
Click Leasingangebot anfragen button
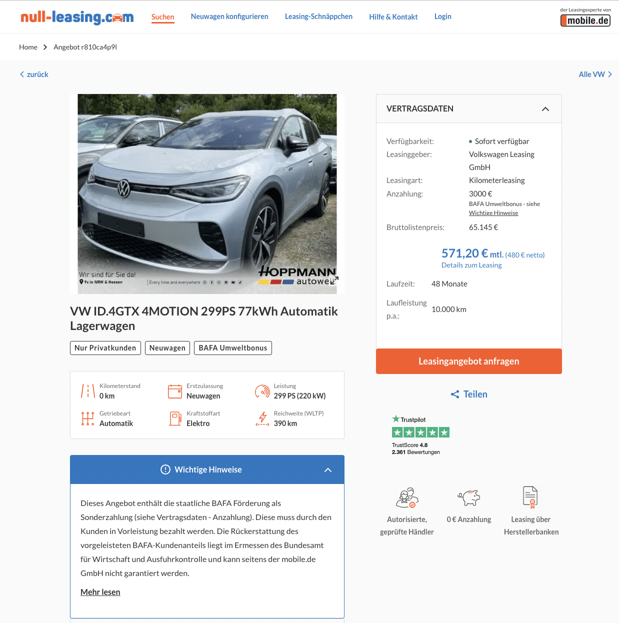tap(469, 361)
